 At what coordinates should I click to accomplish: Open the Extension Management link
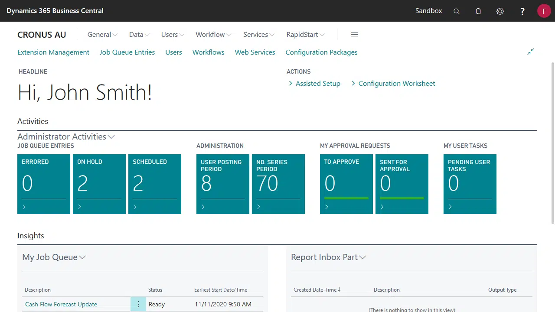[53, 52]
